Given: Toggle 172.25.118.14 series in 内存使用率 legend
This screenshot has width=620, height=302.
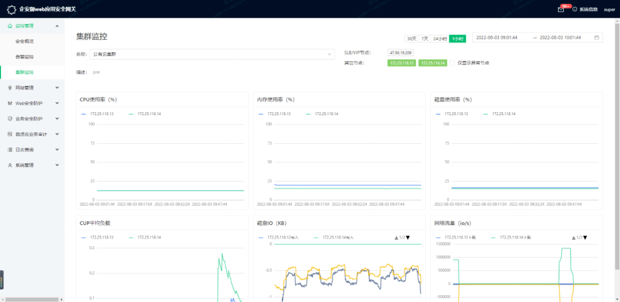Looking at the screenshot, I should pos(323,114).
